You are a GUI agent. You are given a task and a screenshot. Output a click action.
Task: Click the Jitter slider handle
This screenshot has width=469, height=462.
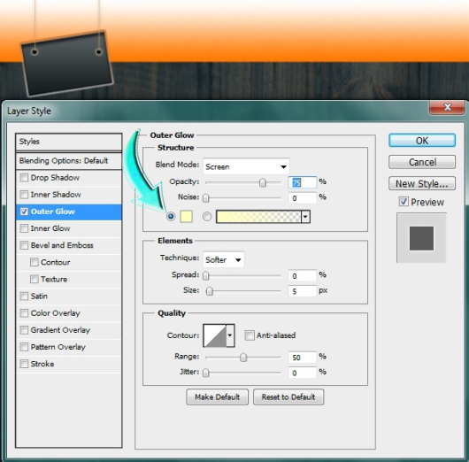(206, 373)
